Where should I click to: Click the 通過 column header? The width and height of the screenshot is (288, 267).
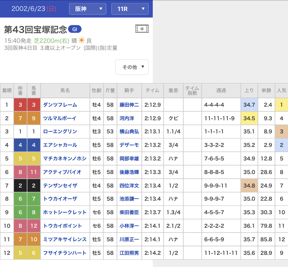[221, 90]
